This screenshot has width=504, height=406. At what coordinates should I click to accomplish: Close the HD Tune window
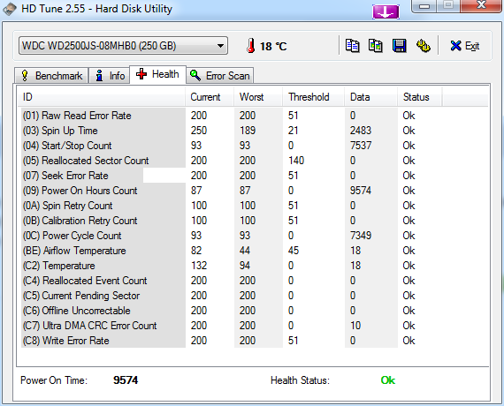(481, 5)
